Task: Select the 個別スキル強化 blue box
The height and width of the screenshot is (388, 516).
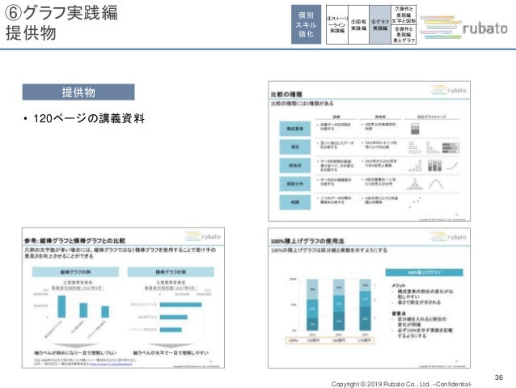Action: tap(306, 24)
